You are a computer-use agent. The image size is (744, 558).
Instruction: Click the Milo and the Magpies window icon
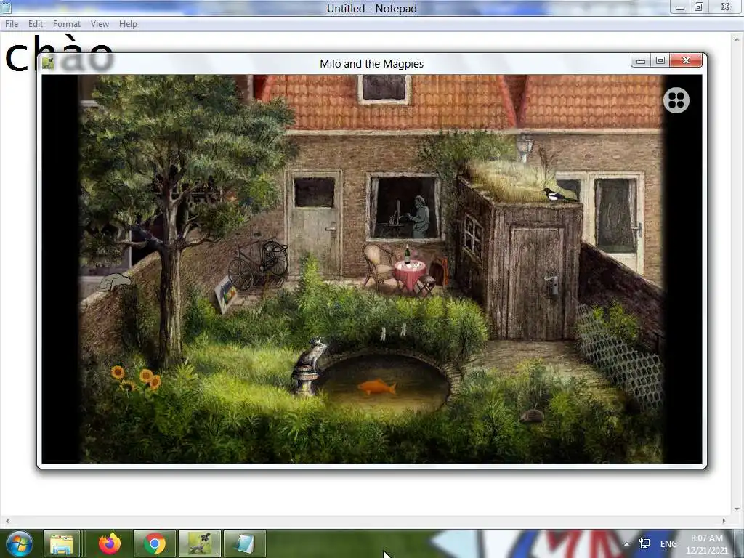[48, 62]
